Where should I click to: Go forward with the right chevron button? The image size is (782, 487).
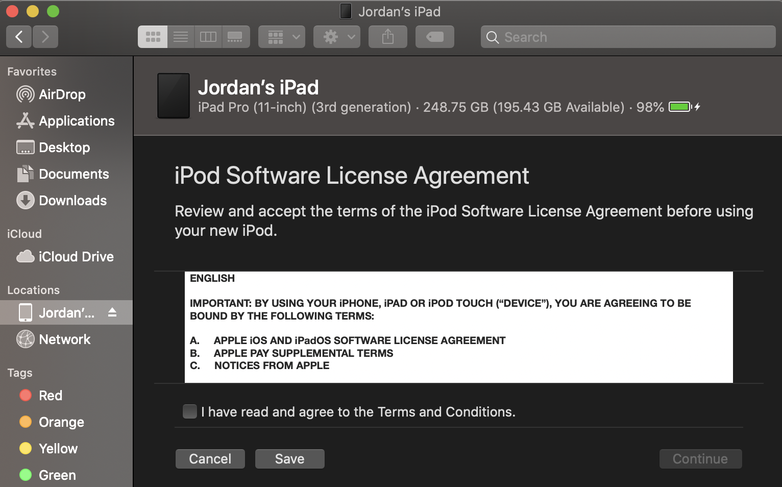[45, 37]
